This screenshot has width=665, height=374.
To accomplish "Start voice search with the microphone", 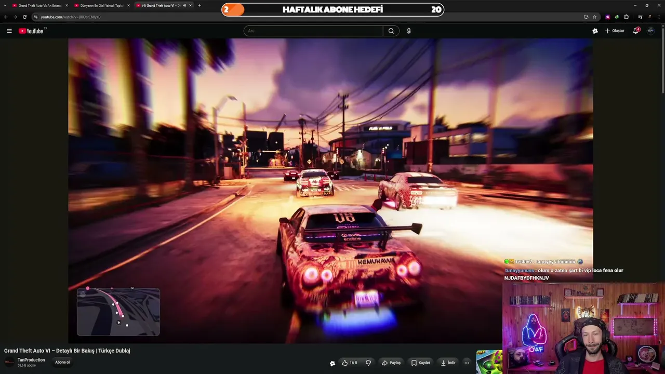I will pyautogui.click(x=409, y=31).
